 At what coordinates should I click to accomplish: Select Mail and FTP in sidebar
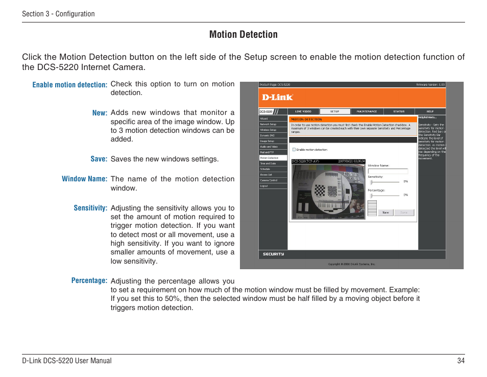(273, 152)
